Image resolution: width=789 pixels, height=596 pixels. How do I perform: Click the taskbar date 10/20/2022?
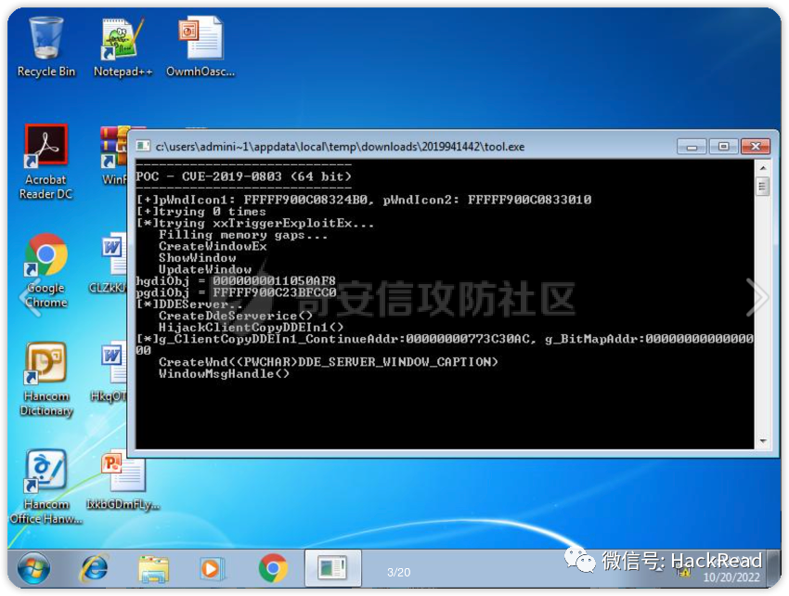[731, 577]
